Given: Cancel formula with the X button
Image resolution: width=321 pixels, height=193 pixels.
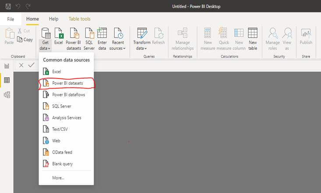Looking at the screenshot, I should [21, 65].
